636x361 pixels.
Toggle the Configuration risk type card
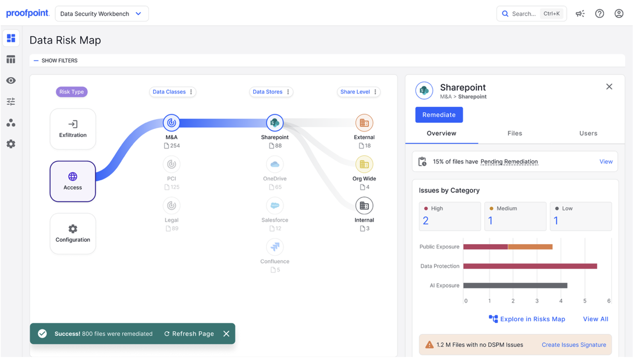tap(73, 233)
